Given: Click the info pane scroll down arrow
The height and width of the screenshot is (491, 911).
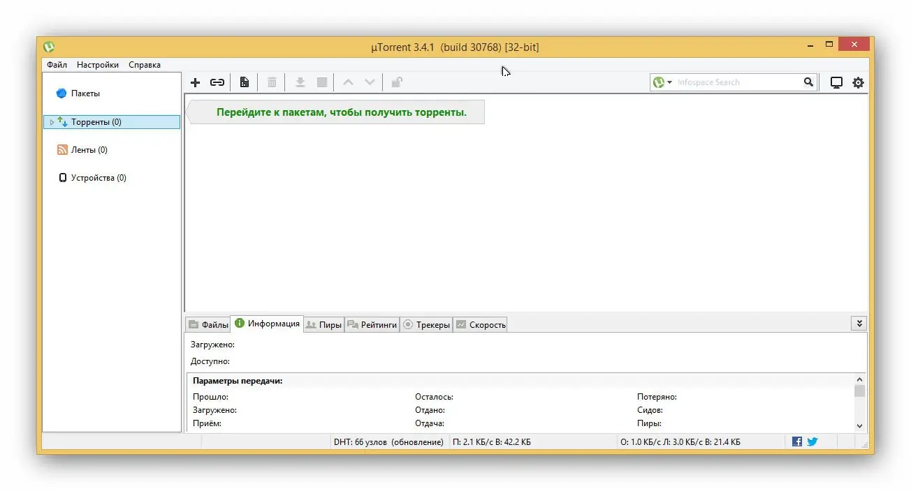Looking at the screenshot, I should (859, 425).
